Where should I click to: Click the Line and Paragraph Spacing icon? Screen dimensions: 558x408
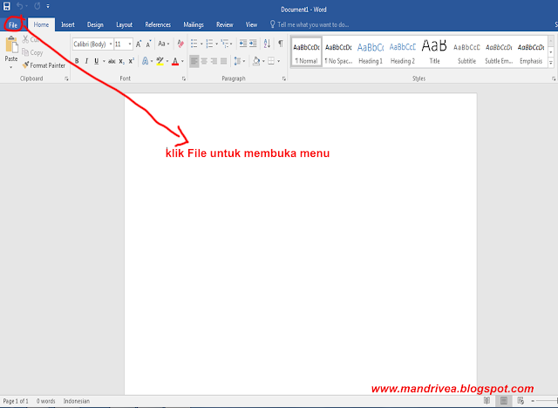237,61
